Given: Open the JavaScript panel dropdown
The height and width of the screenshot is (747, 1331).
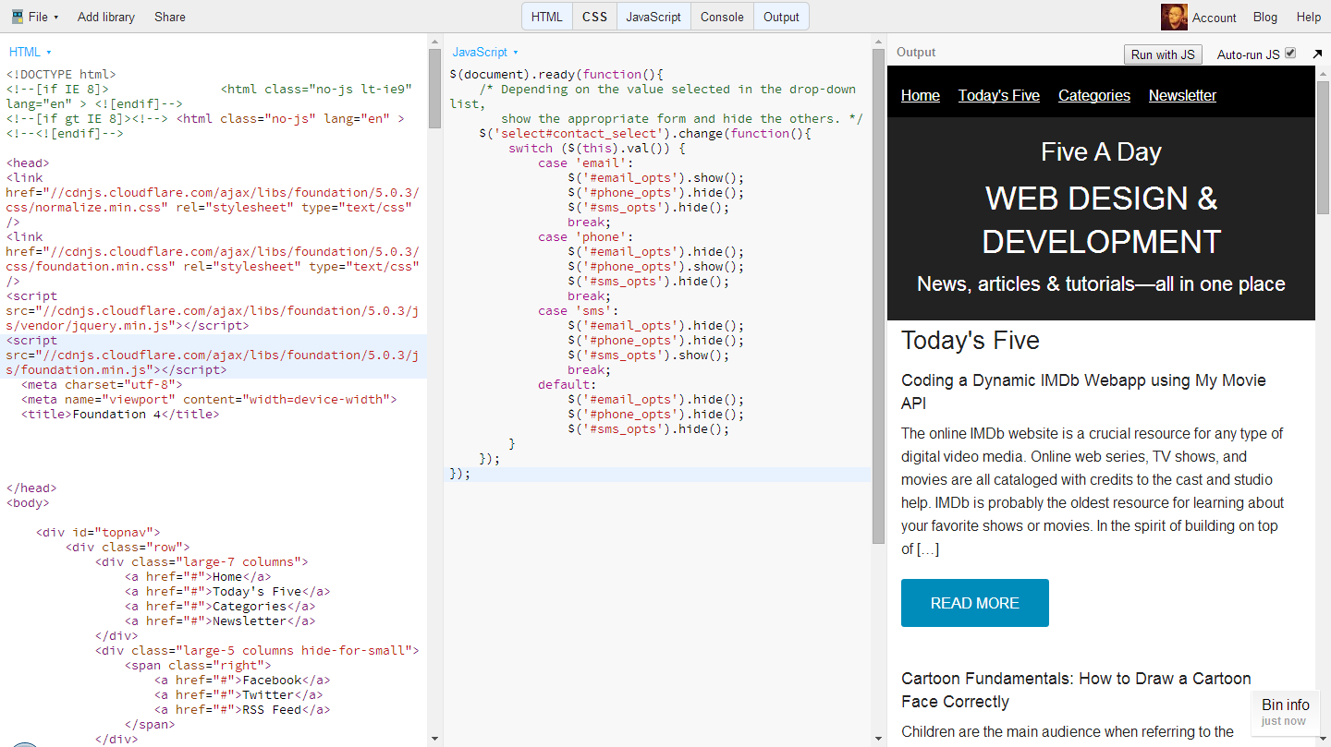Looking at the screenshot, I should 486,53.
